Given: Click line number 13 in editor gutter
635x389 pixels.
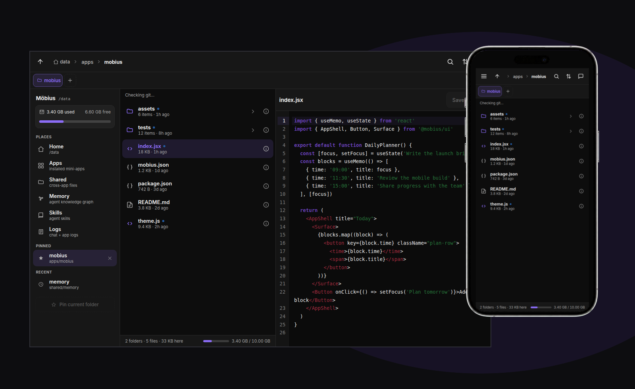Looking at the screenshot, I should tap(283, 219).
